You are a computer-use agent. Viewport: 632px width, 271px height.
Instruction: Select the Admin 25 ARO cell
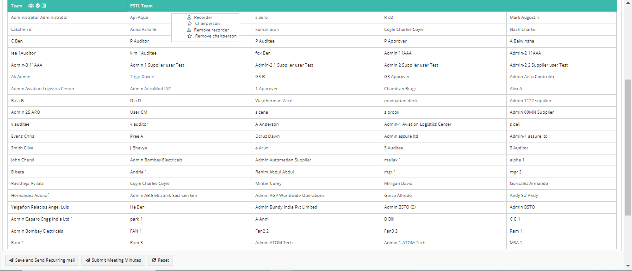point(68,112)
